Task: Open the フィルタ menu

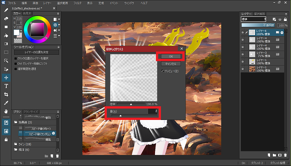Action: point(77,3)
